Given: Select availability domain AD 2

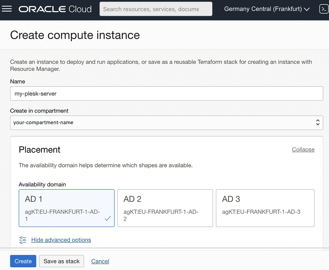Looking at the screenshot, I should [x=165, y=208].
